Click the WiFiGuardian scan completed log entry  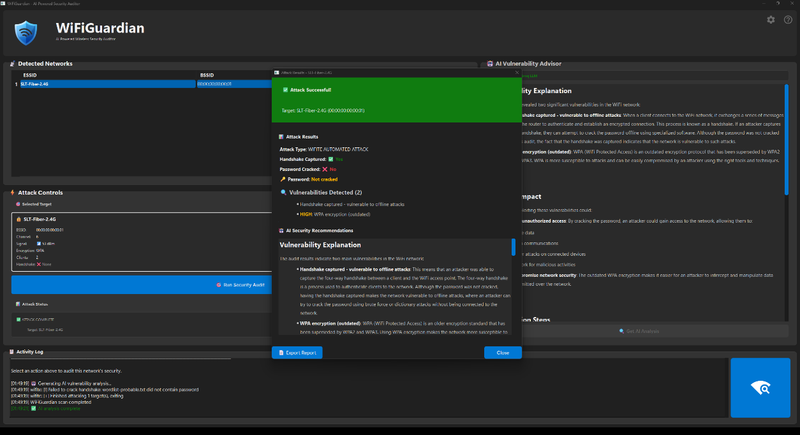(51, 402)
